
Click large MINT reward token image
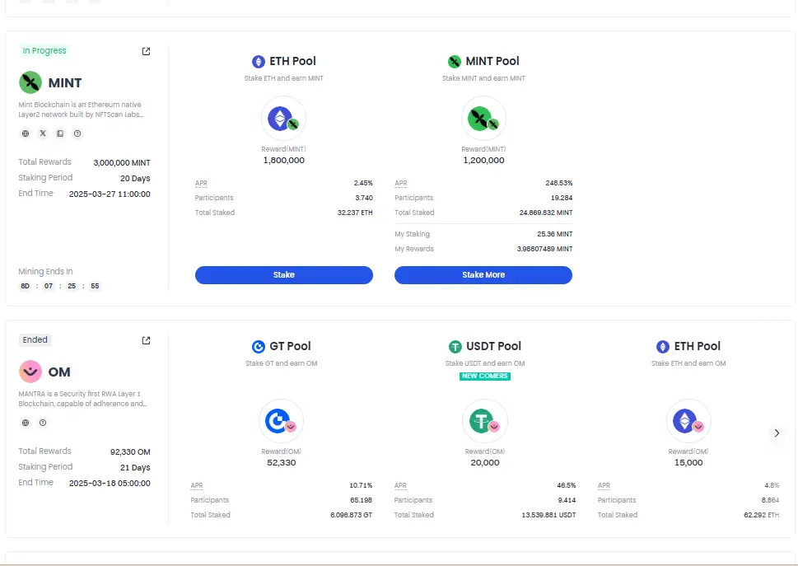(483, 119)
